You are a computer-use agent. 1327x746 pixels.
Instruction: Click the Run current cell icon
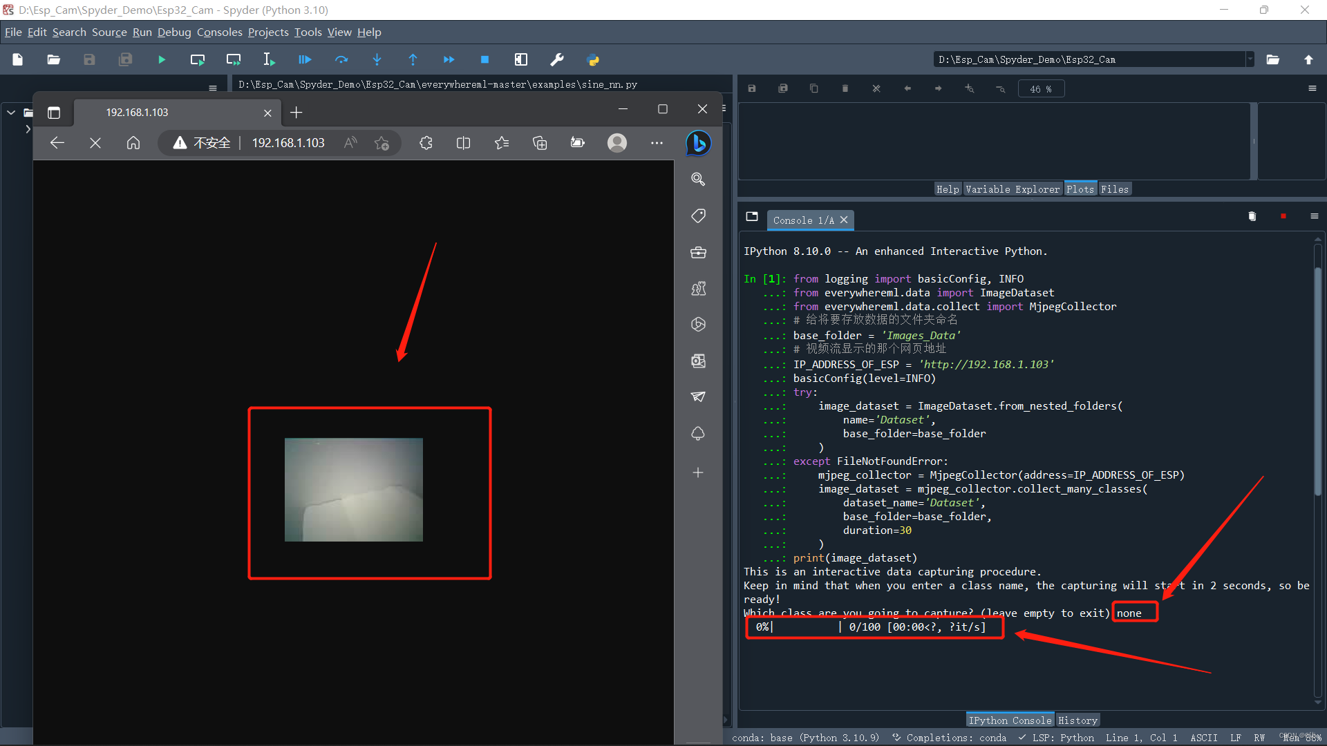[x=197, y=59]
